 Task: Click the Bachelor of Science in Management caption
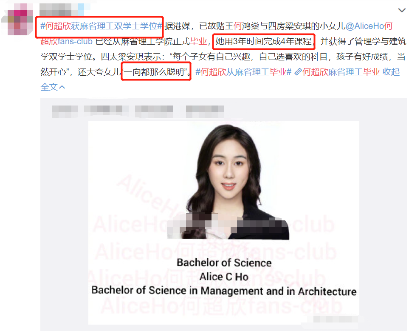[x=224, y=291]
